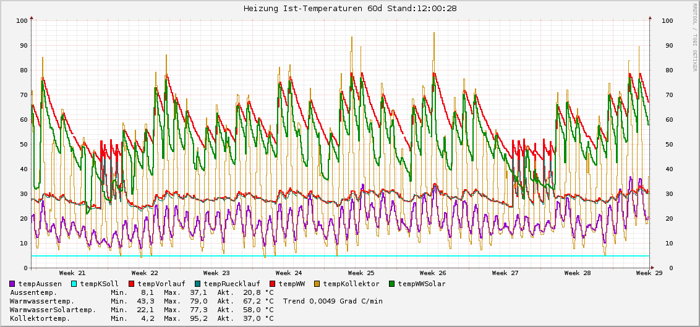
Task: Click the cyan tempKSoll legend swatch
Action: (75, 284)
